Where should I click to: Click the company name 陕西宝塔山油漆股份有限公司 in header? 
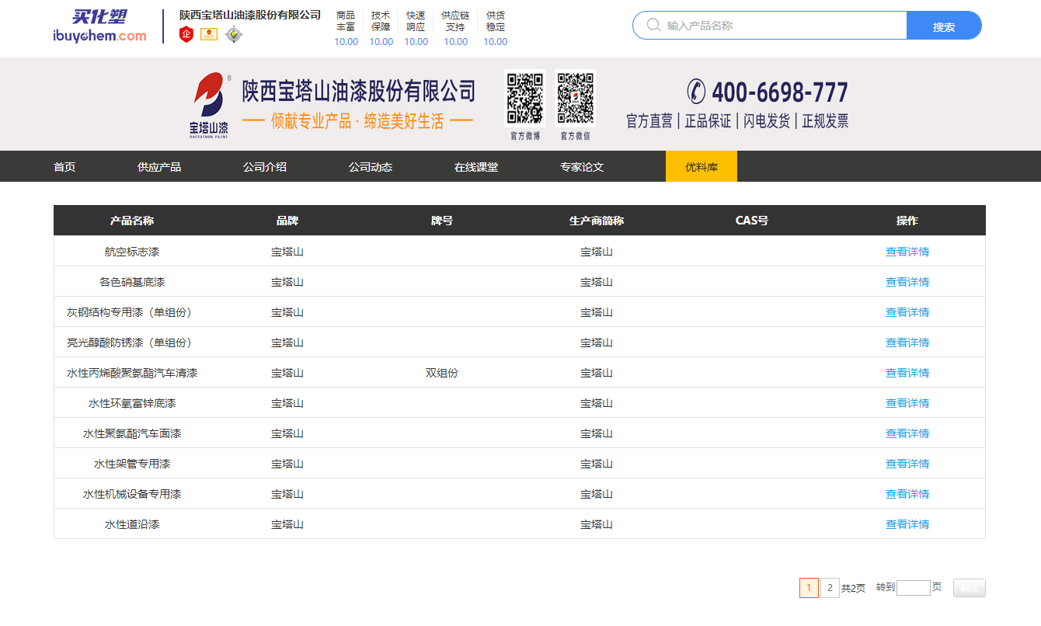click(250, 16)
